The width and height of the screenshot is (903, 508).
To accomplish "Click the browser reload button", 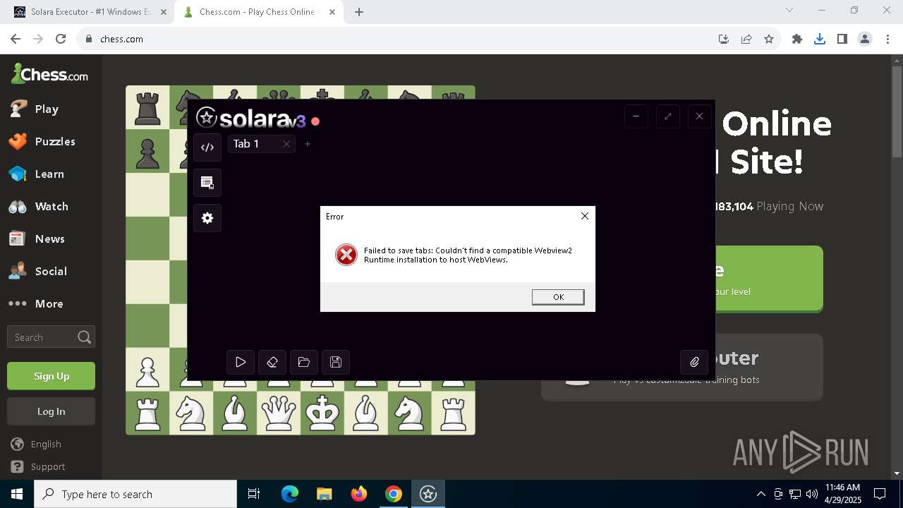I will (x=61, y=39).
